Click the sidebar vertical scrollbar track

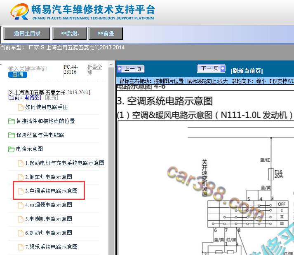point(111,161)
